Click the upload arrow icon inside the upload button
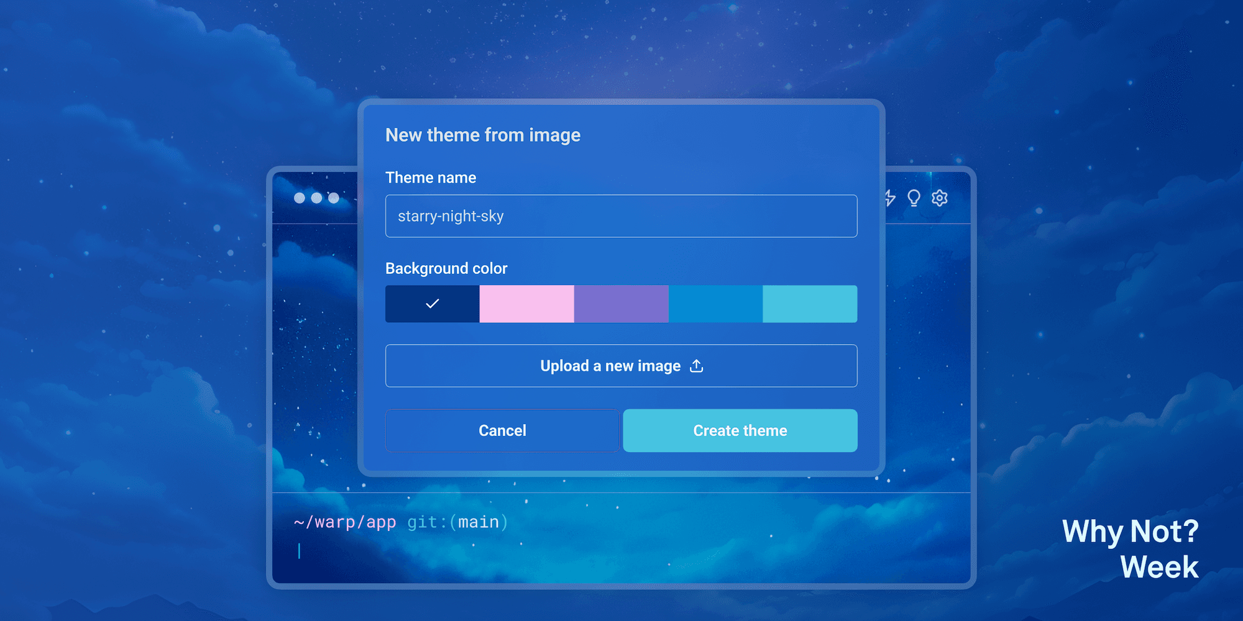The width and height of the screenshot is (1243, 621). pyautogui.click(x=697, y=366)
